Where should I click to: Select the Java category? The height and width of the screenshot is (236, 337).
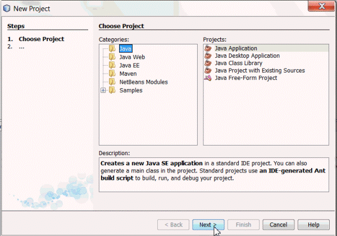(125, 48)
